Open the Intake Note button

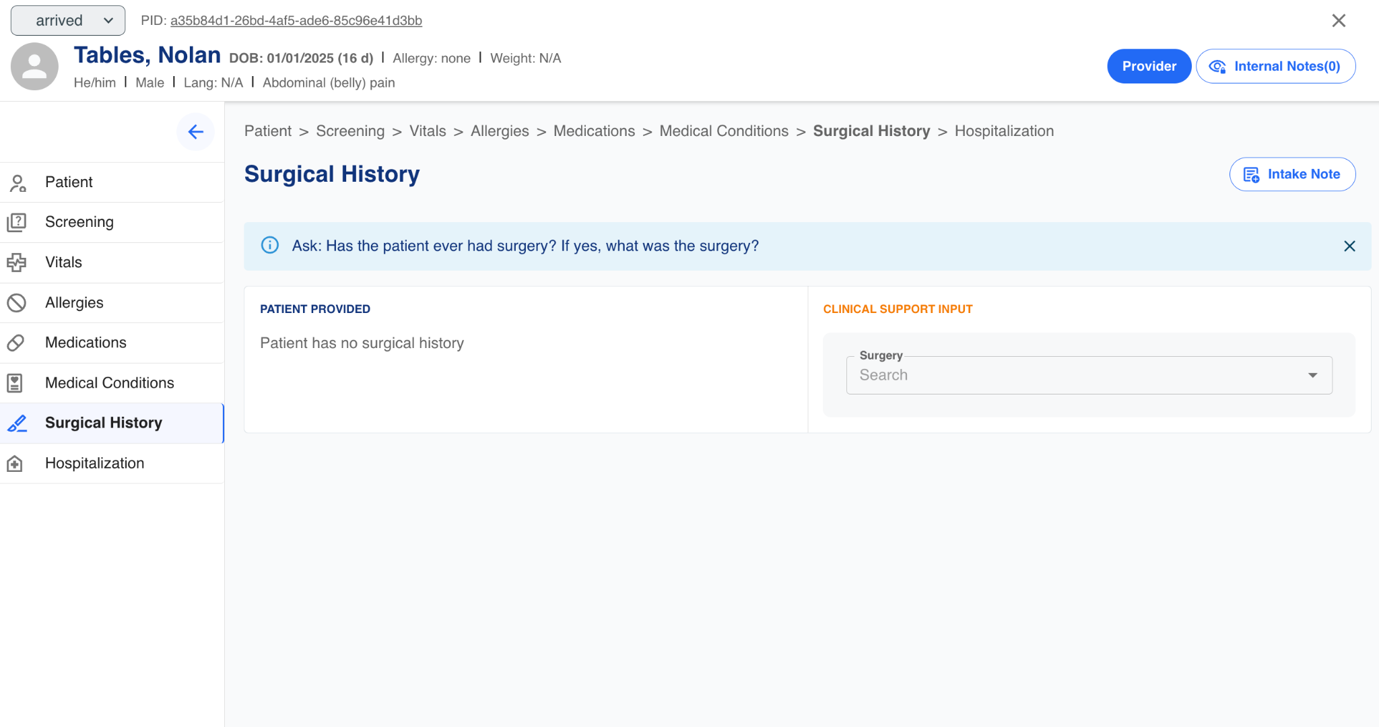tap(1292, 174)
